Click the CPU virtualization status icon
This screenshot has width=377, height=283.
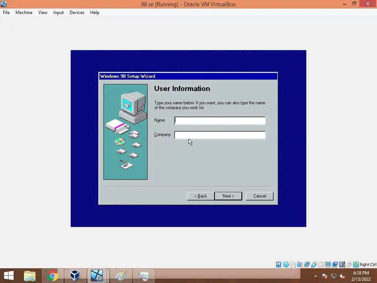click(342, 265)
